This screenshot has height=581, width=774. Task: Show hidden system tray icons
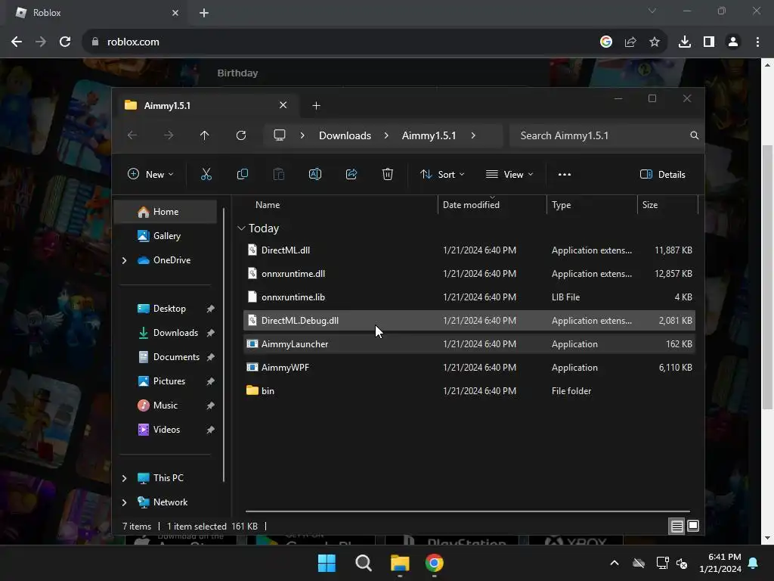614,563
